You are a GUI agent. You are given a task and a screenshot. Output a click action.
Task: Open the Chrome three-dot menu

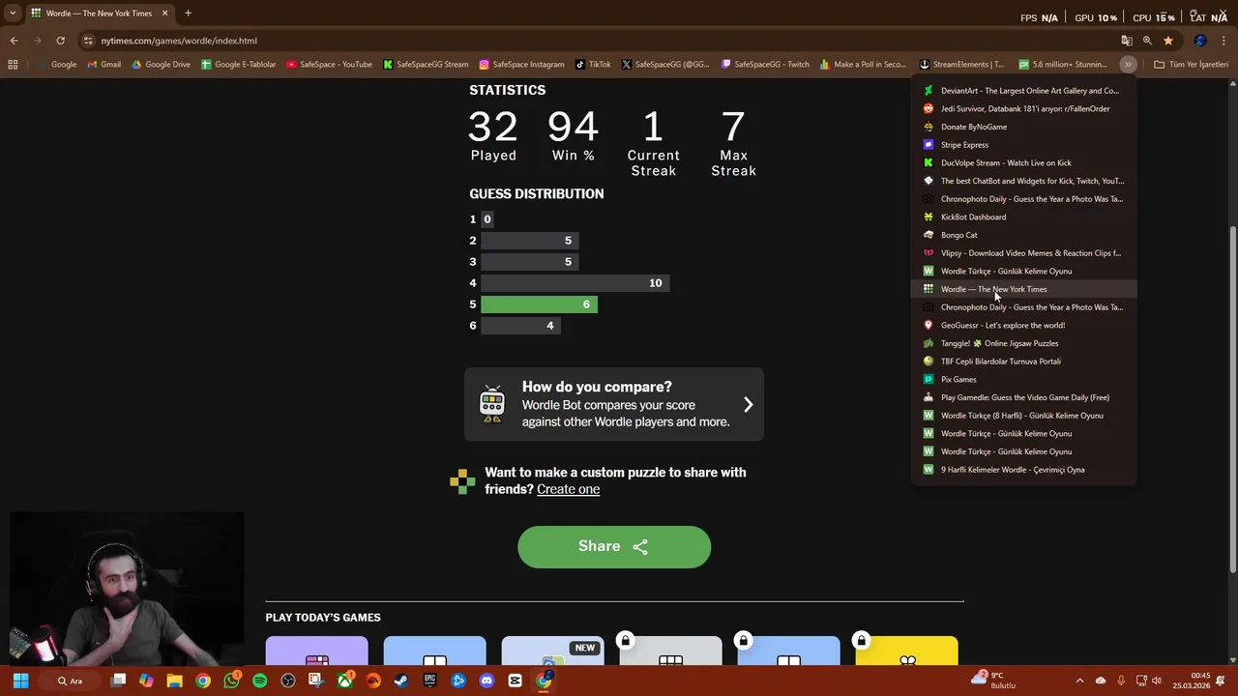pos(1224,41)
